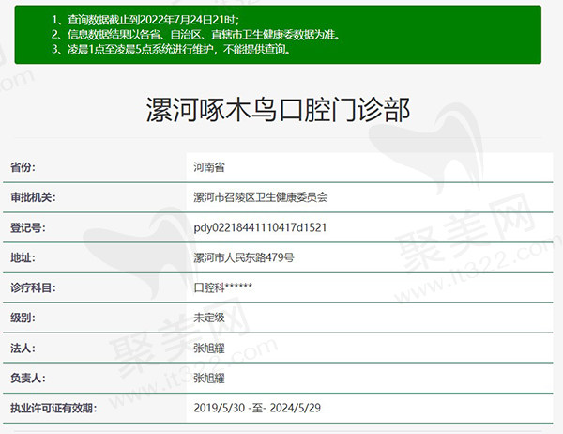Select 张旭耀 in the 法人 row
The image size is (563, 434).
pos(209,349)
